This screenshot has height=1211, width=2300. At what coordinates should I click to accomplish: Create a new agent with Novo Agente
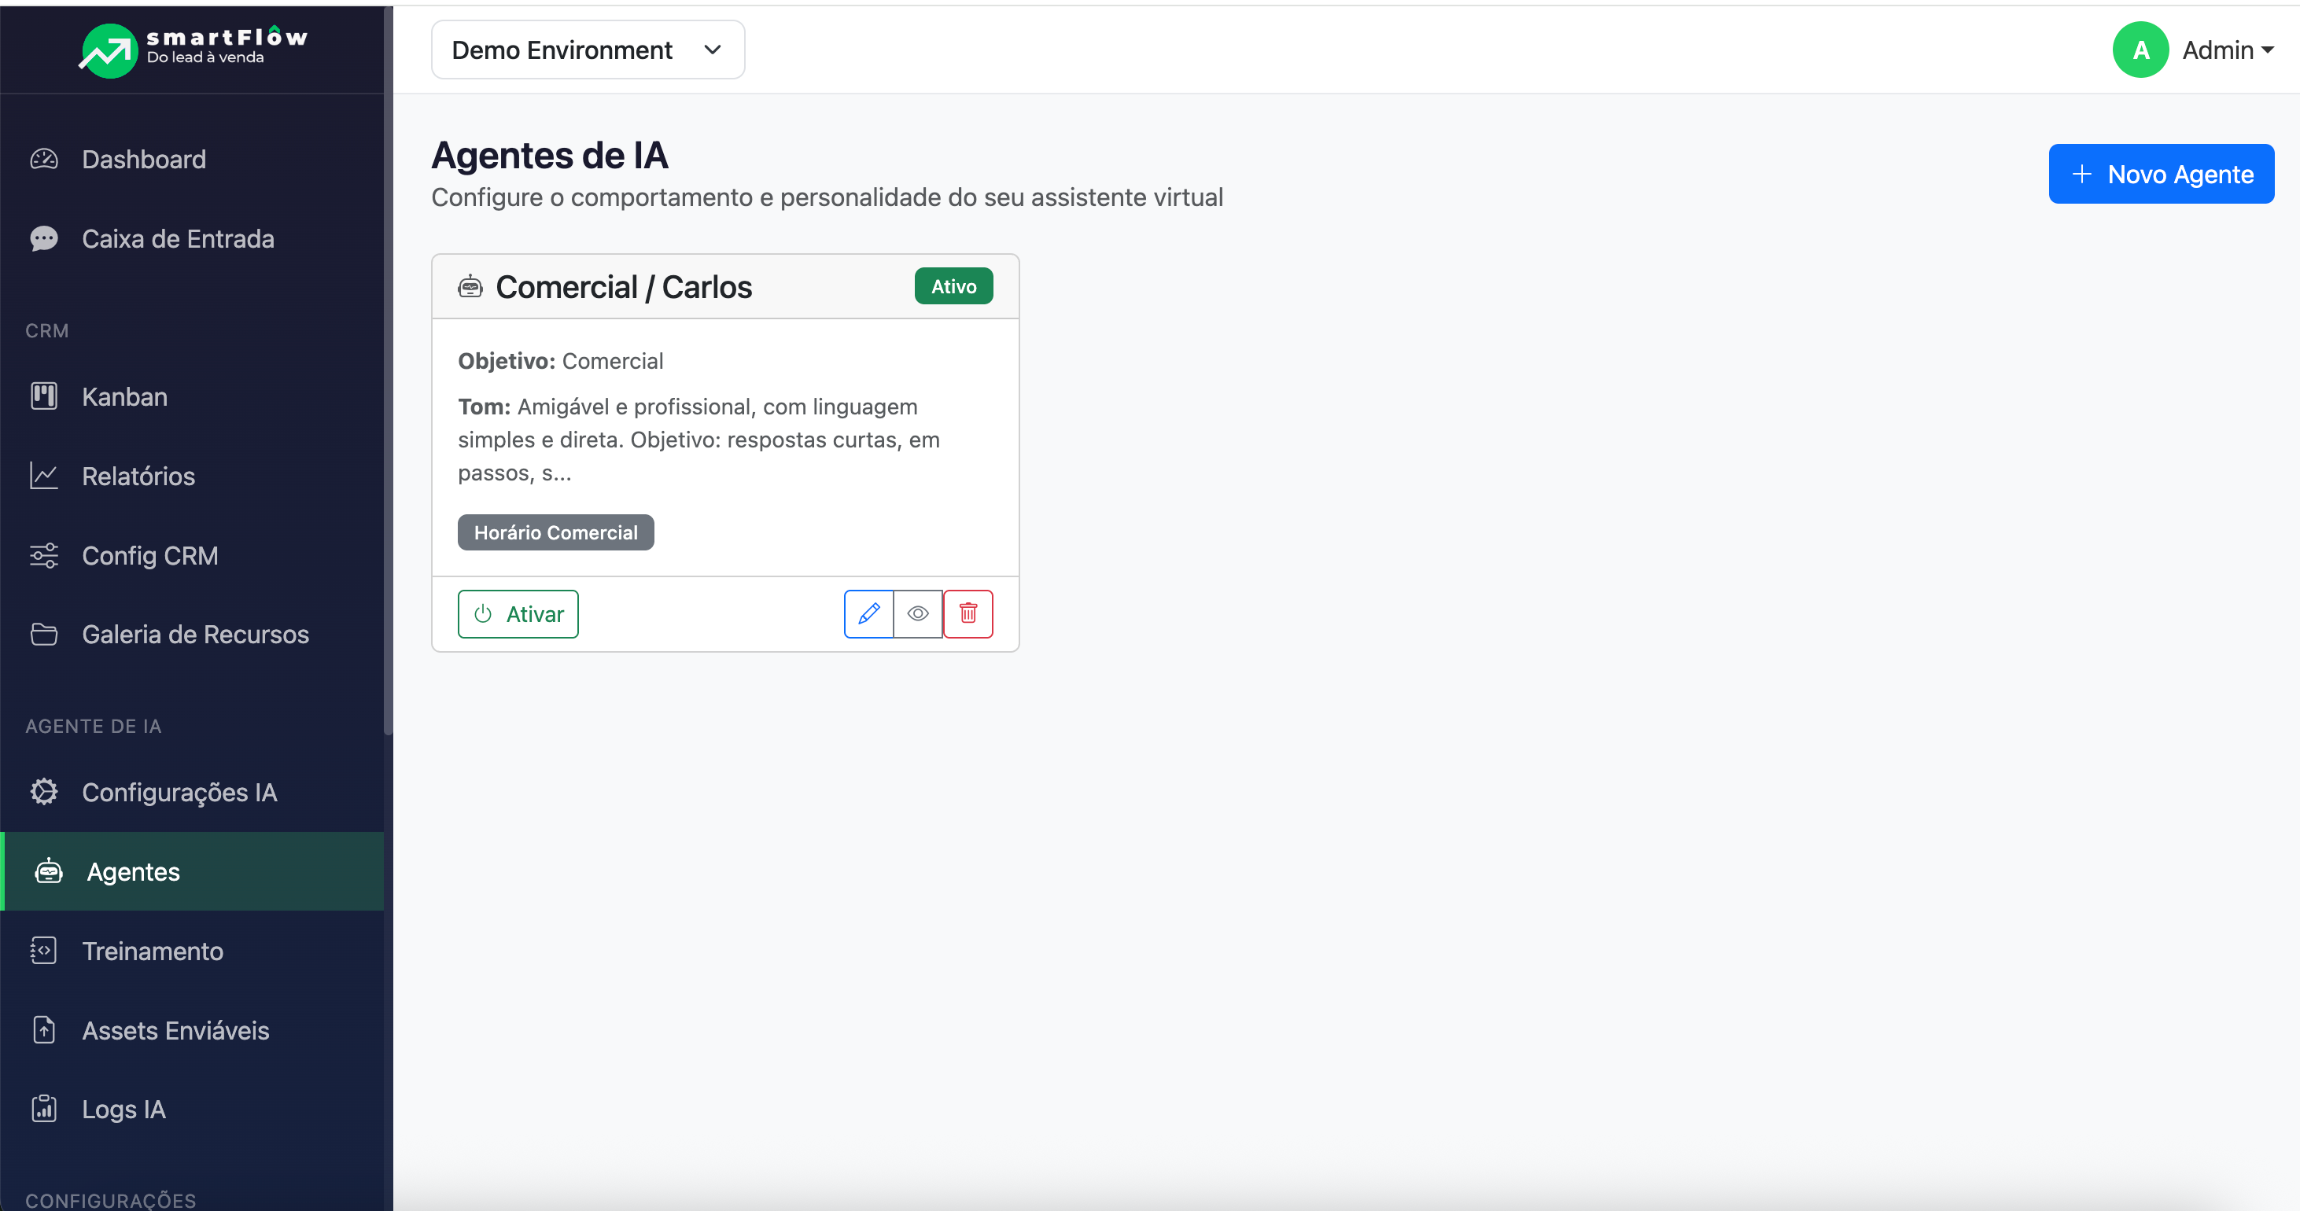tap(2162, 173)
